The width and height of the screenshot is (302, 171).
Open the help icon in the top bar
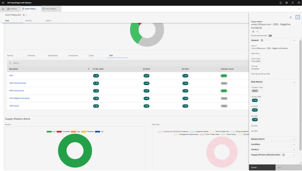click(299, 3)
